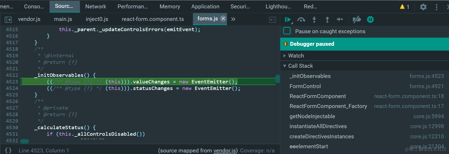Toggle pause on exceptions icon
This screenshot has width=449, height=154.
tap(370, 19)
